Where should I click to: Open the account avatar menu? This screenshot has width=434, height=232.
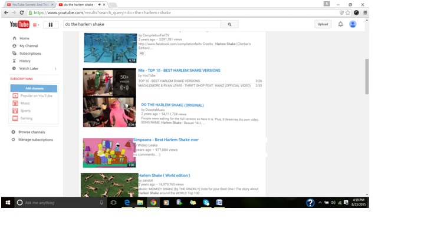coord(353,24)
